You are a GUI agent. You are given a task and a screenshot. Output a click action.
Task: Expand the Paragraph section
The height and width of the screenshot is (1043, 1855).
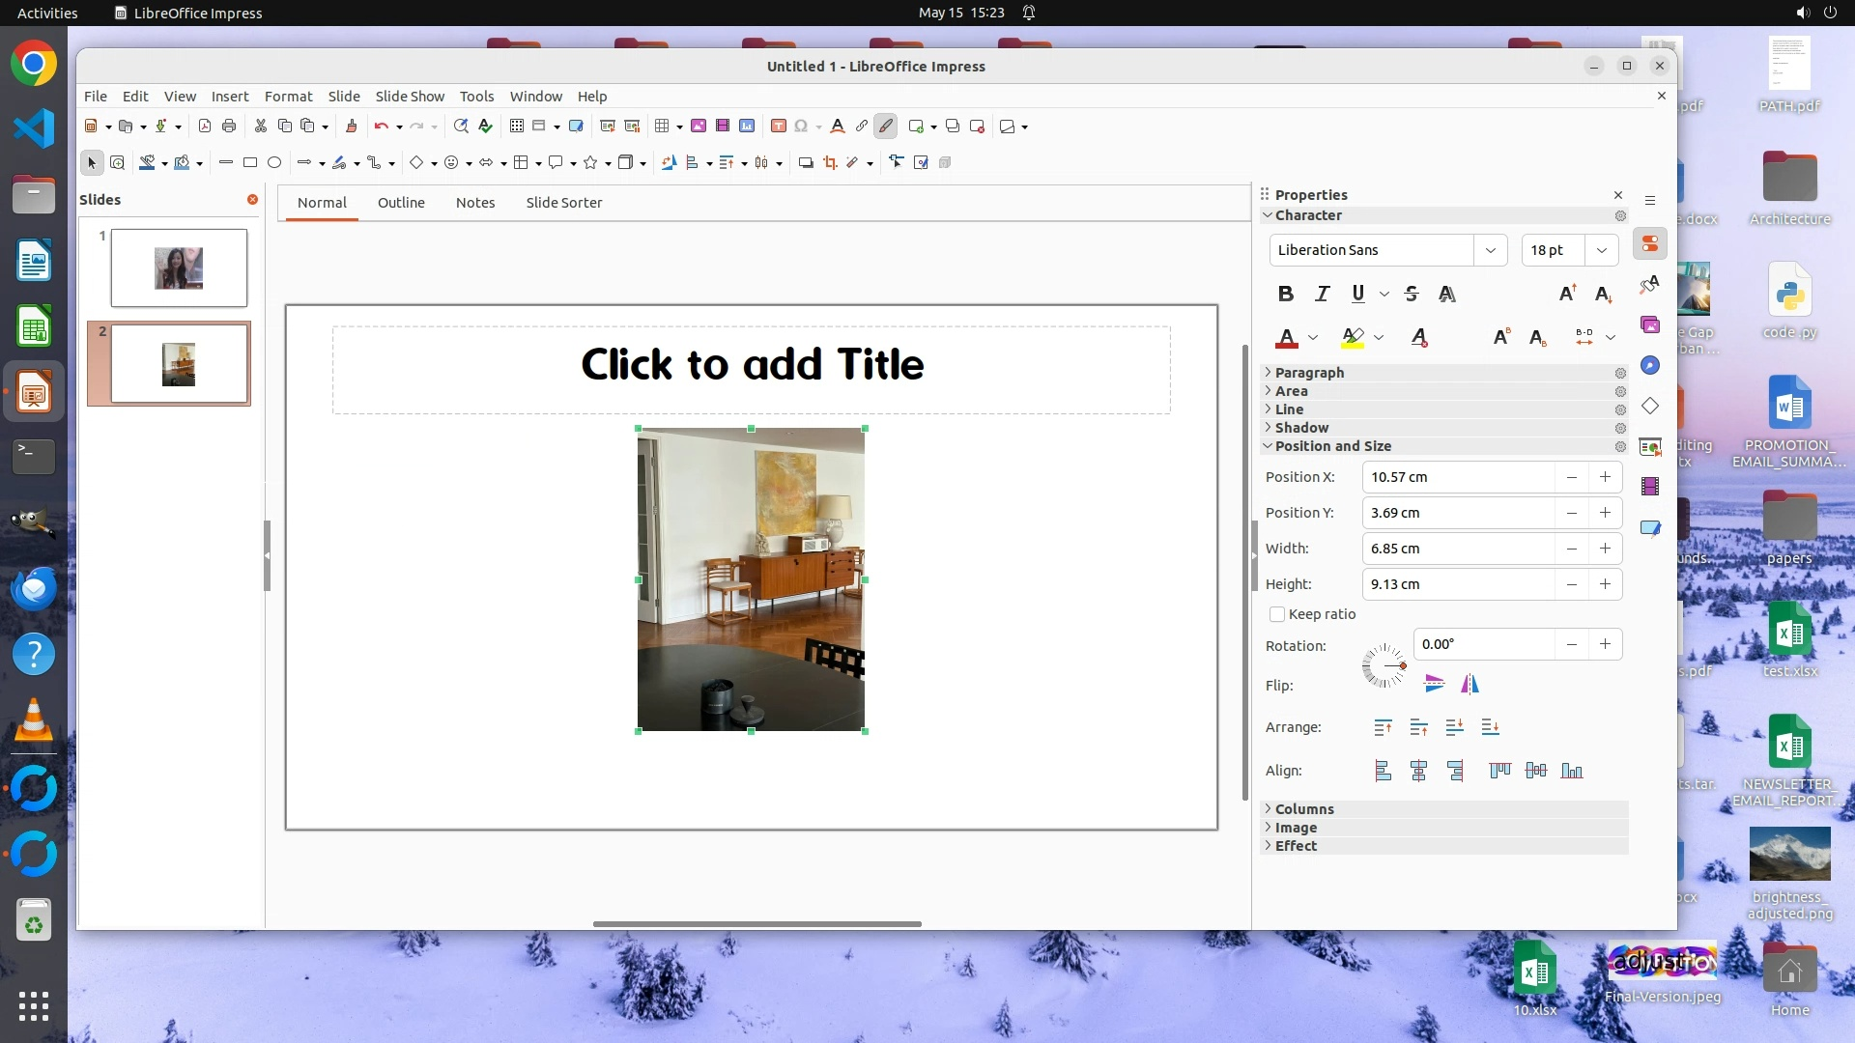pos(1309,373)
